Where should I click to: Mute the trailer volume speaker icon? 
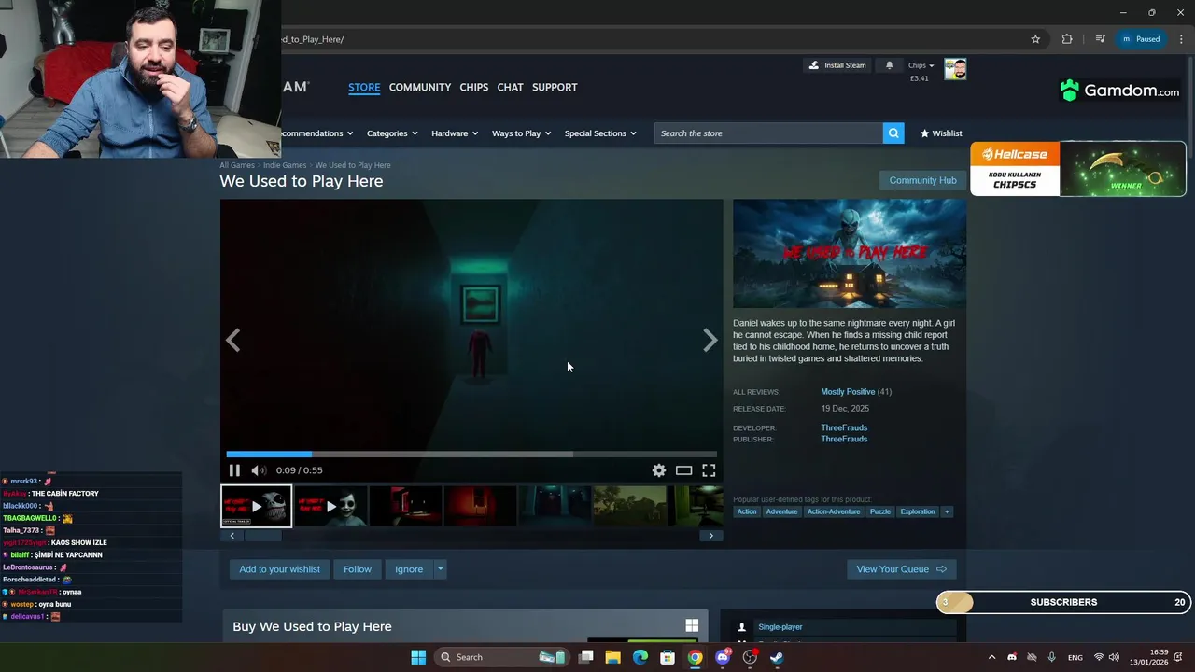259,470
